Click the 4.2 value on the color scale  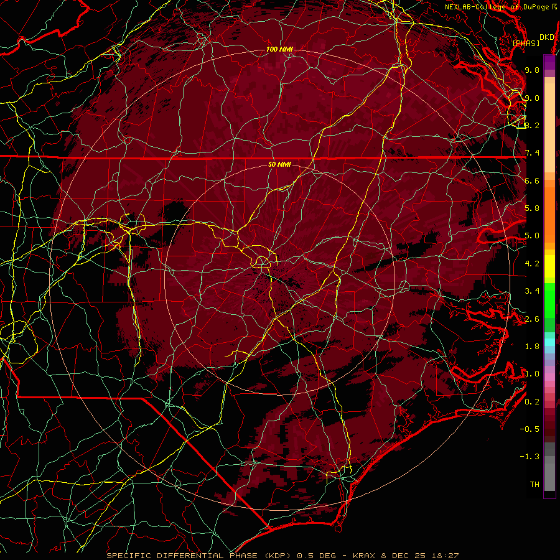[532, 264]
